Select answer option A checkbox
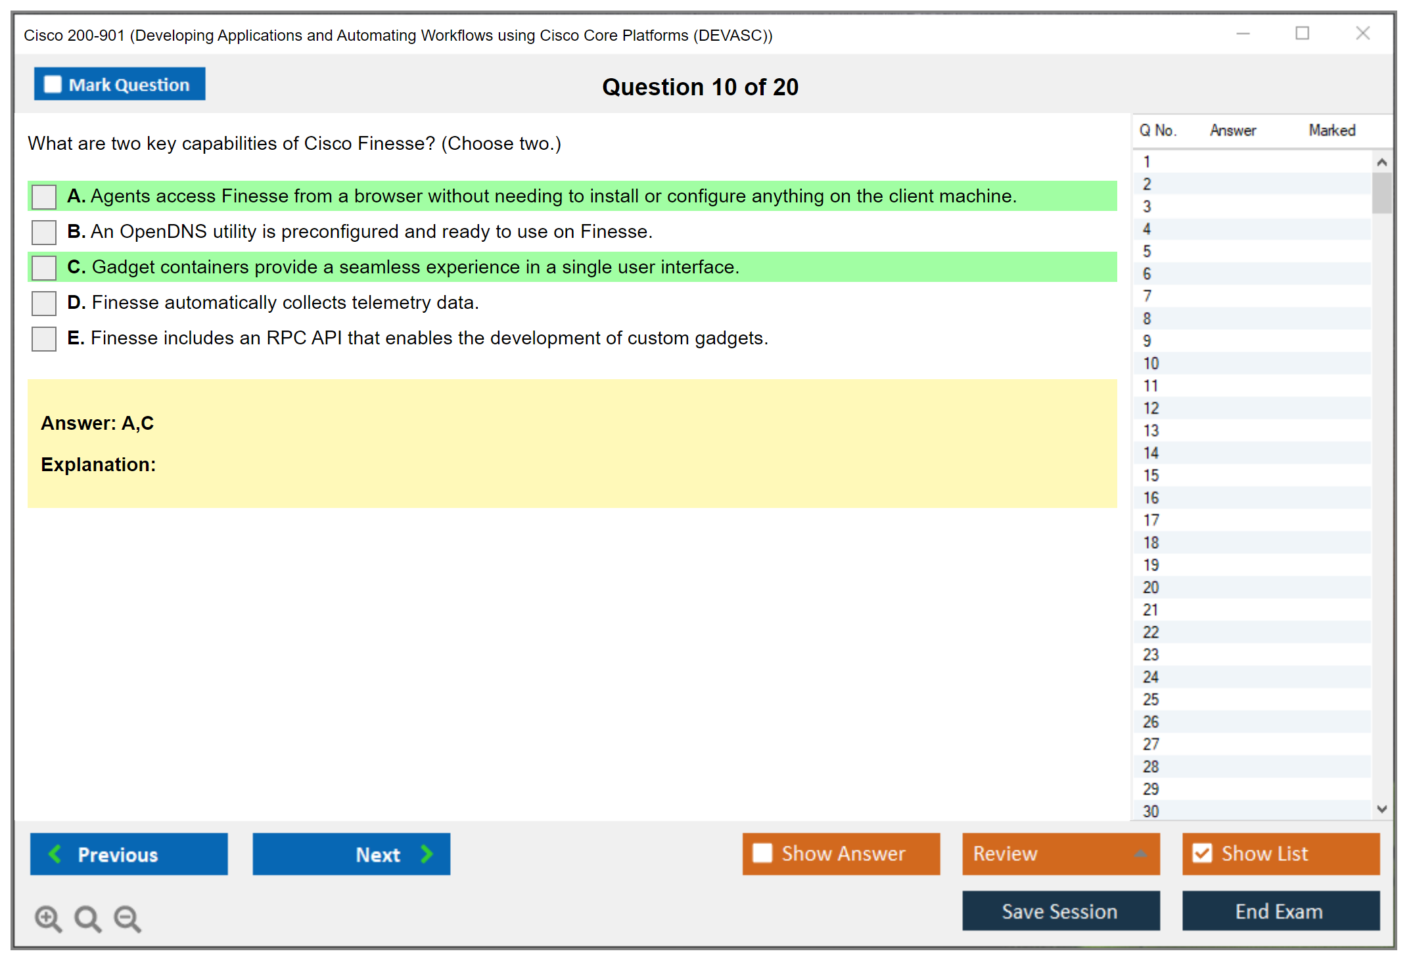This screenshot has width=1413, height=966. coord(44,196)
